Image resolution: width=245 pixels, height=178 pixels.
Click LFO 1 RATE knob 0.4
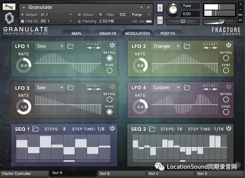[x=24, y=65]
